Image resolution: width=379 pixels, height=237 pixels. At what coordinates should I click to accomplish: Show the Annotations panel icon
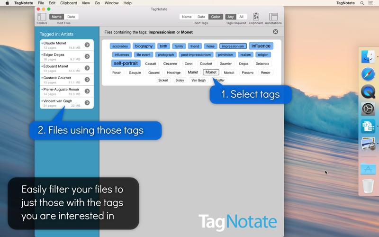[x=273, y=17]
